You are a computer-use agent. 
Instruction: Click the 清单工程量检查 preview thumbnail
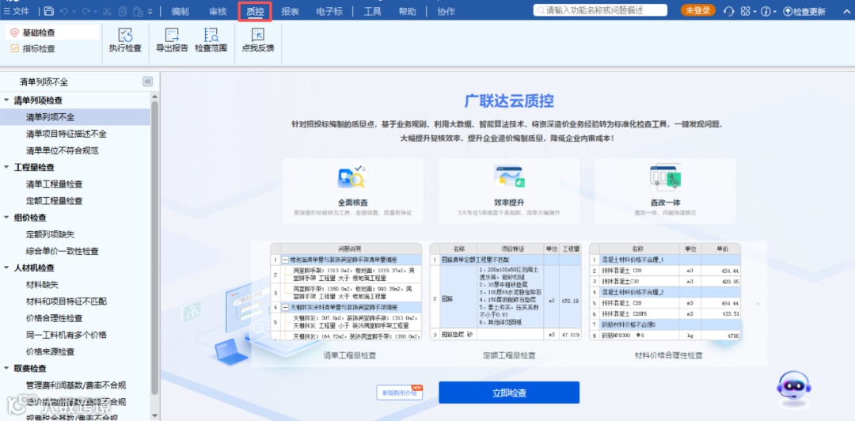tap(346, 291)
